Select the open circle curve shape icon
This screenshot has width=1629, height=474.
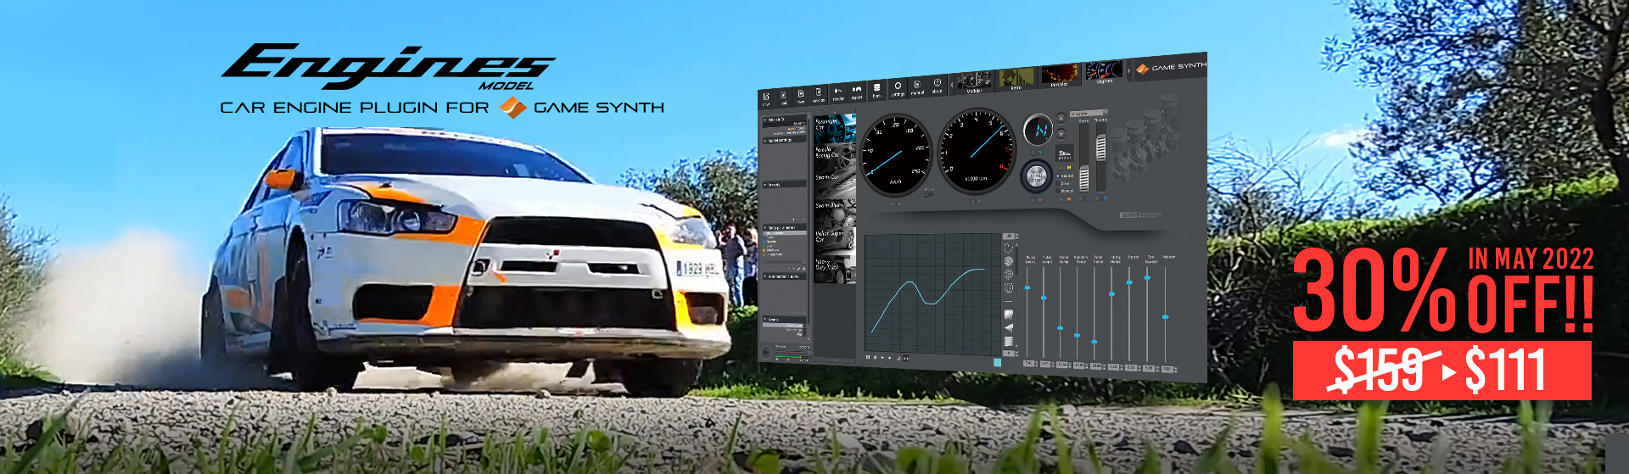click(x=1008, y=248)
